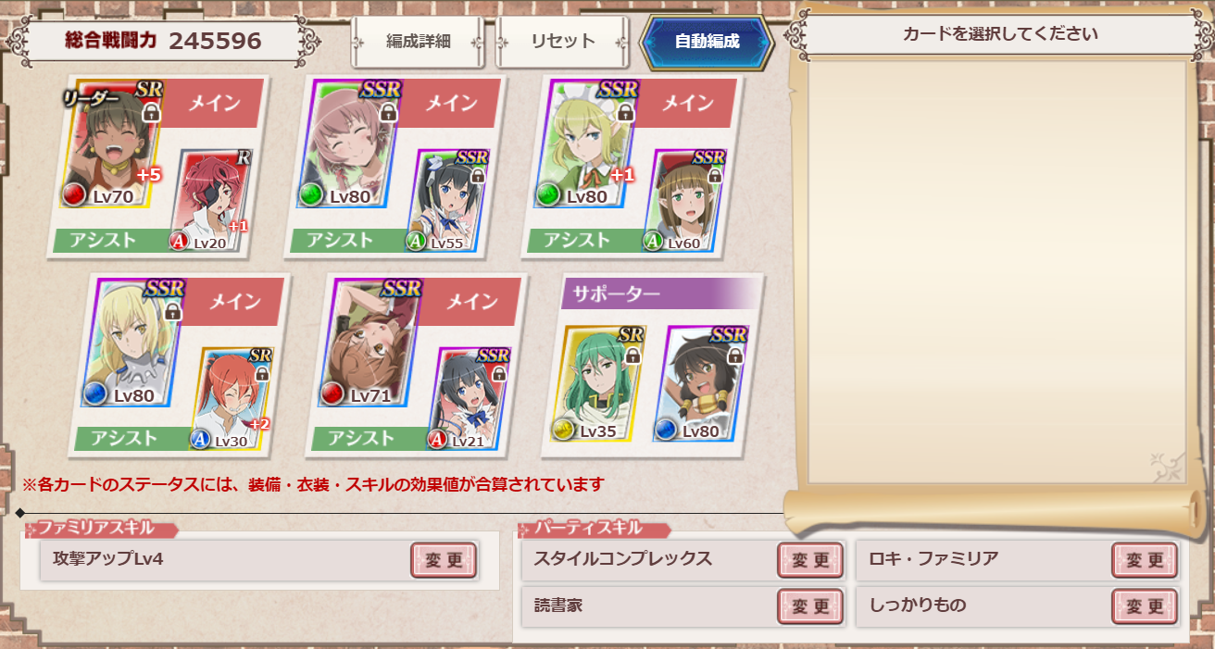Click the リセット reset button
1215x649 pixels.
coord(562,42)
